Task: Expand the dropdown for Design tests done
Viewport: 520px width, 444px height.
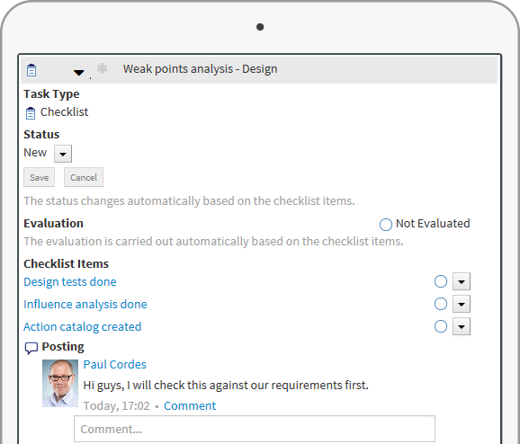Action: pos(462,281)
